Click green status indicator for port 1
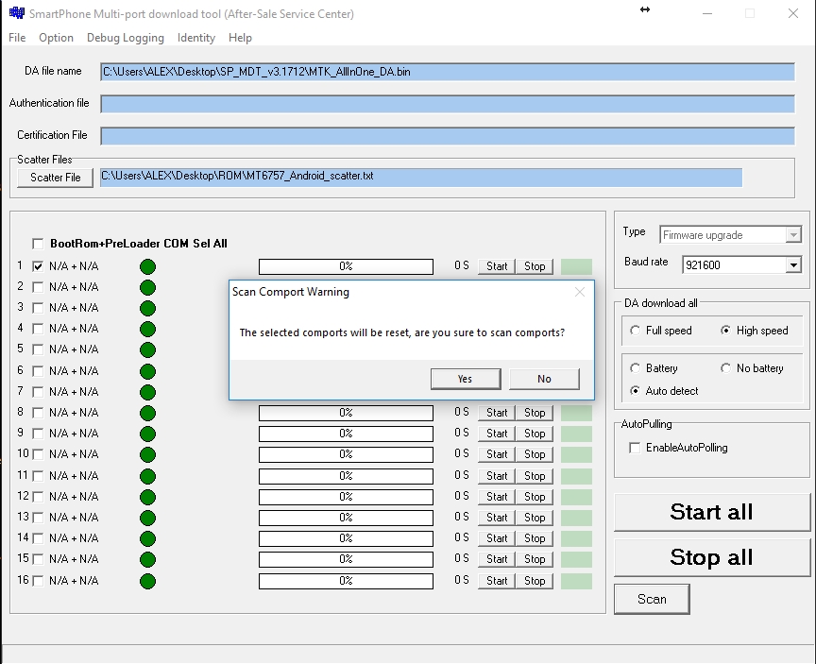 [147, 267]
